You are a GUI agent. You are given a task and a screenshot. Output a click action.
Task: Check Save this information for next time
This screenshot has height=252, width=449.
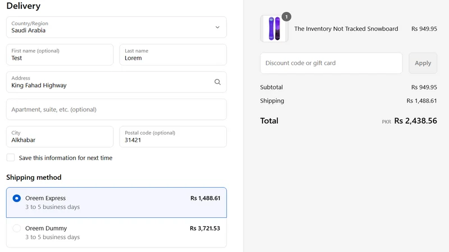click(x=11, y=158)
